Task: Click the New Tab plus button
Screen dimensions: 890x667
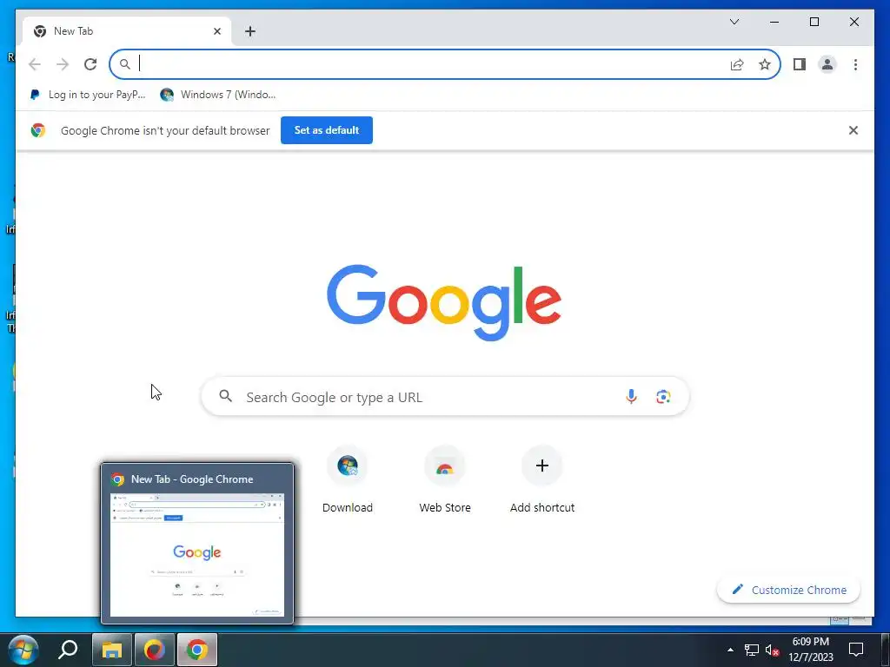Action: tap(250, 31)
